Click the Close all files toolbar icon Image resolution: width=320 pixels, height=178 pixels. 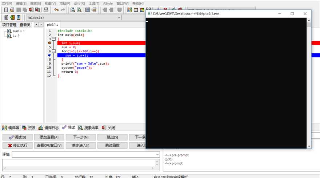37,10
